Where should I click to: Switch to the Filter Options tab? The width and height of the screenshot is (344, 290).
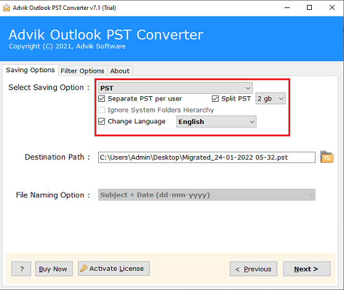click(x=83, y=71)
